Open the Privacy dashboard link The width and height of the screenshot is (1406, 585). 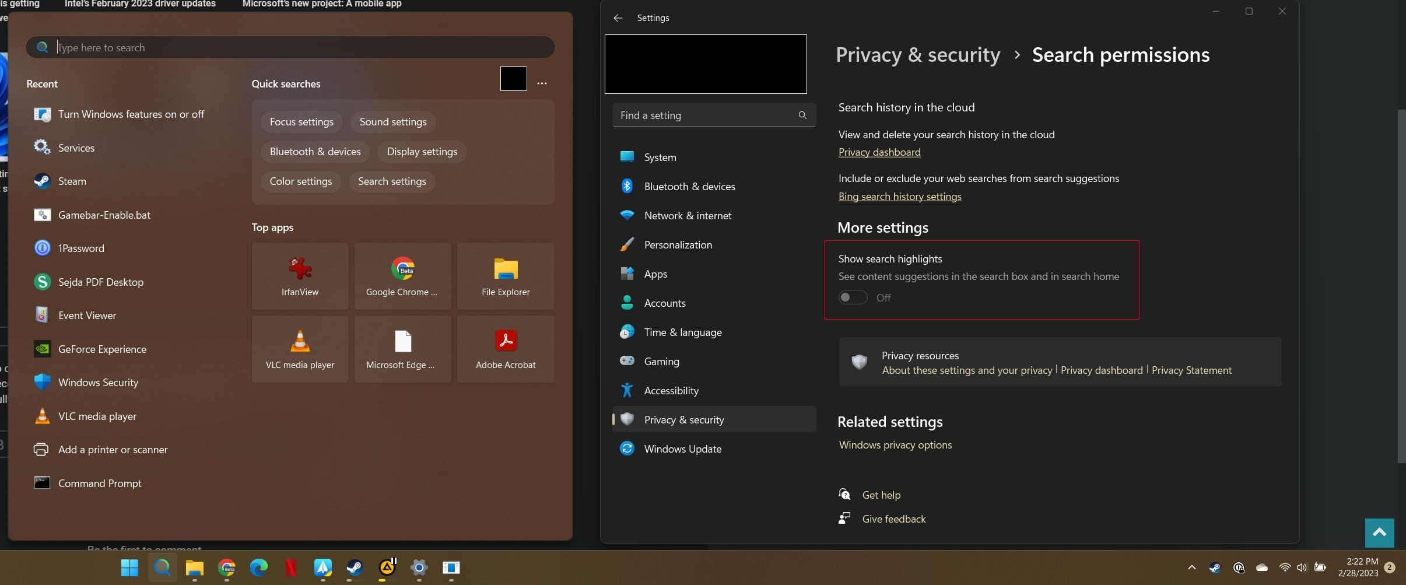879,152
